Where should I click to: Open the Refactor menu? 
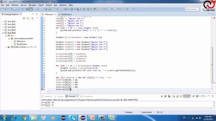(15, 5)
